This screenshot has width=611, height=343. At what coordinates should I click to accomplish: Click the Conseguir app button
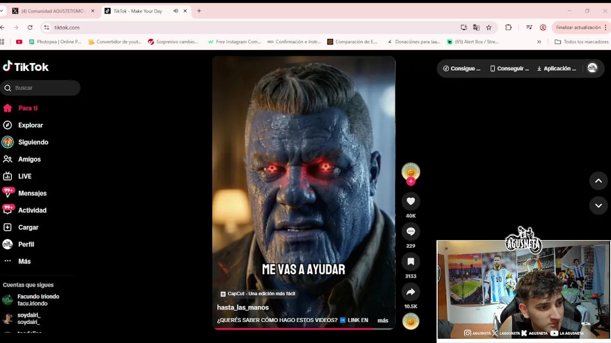coord(509,69)
